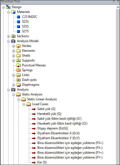Collapse the Static Linear Analysis branch
120x165 pixels.
point(19,100)
